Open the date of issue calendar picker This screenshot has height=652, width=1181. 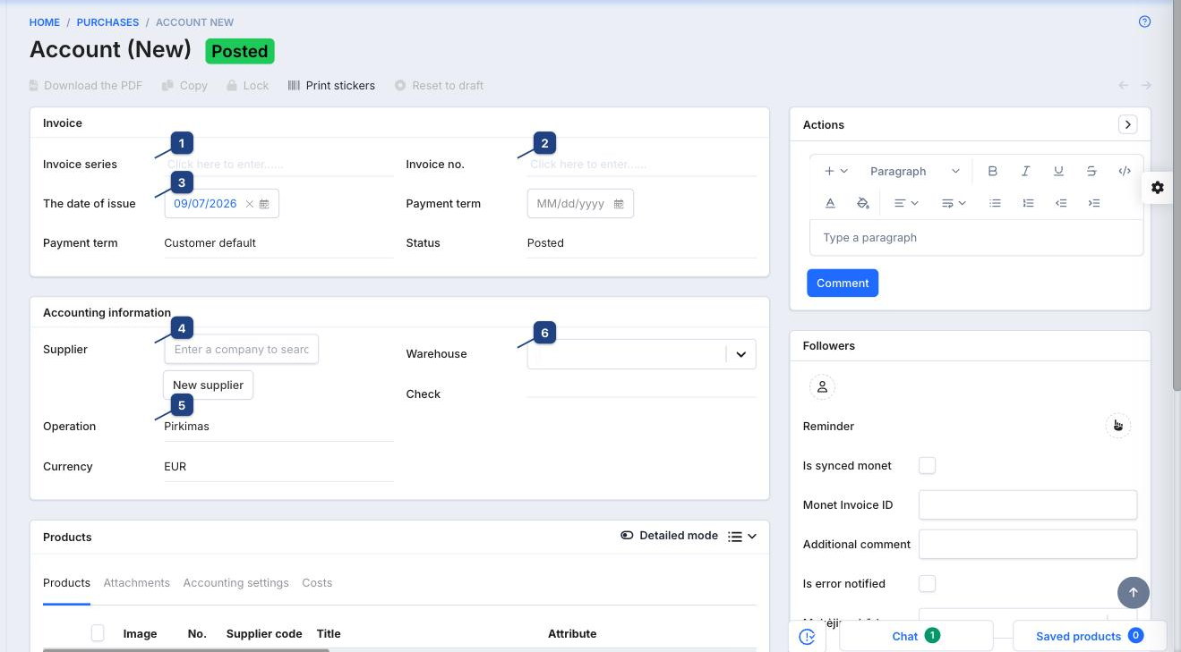264,204
